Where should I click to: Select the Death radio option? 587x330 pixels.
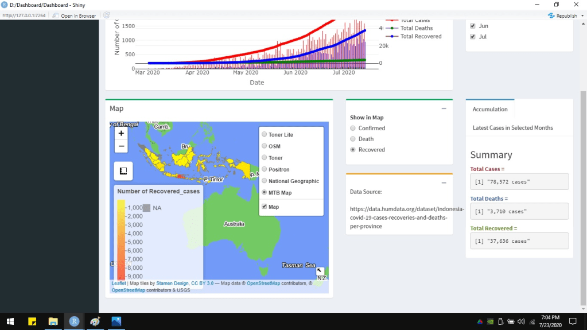pos(353,139)
